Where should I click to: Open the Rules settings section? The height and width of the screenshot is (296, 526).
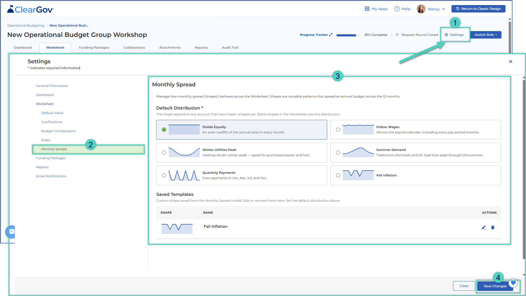click(x=46, y=140)
